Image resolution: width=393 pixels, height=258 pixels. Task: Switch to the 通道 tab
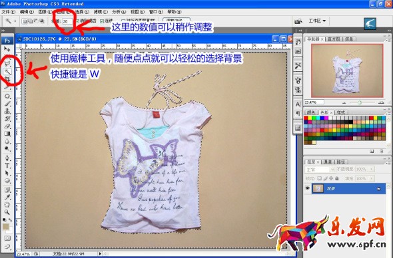point(328,162)
